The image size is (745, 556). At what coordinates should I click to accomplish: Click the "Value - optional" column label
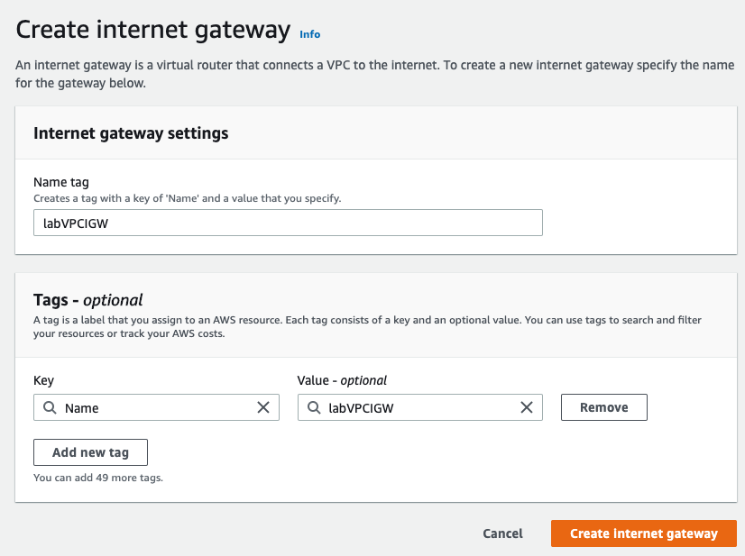coord(342,380)
